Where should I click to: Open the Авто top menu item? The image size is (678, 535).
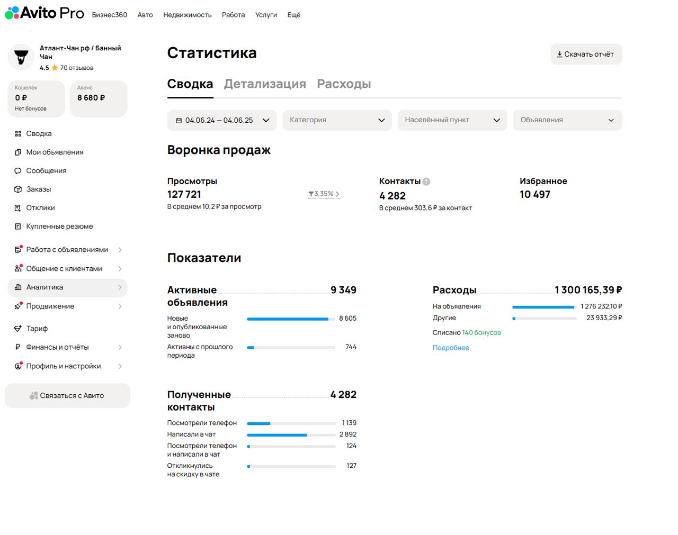pyautogui.click(x=145, y=15)
